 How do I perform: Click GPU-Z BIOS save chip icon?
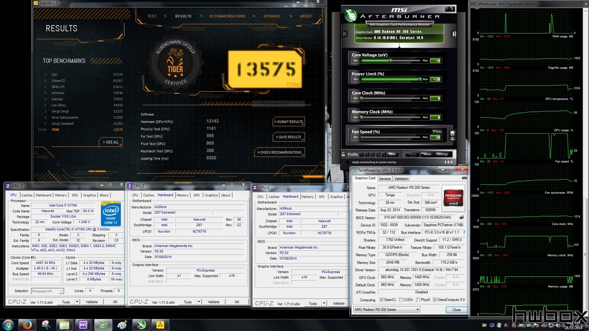coord(462,217)
